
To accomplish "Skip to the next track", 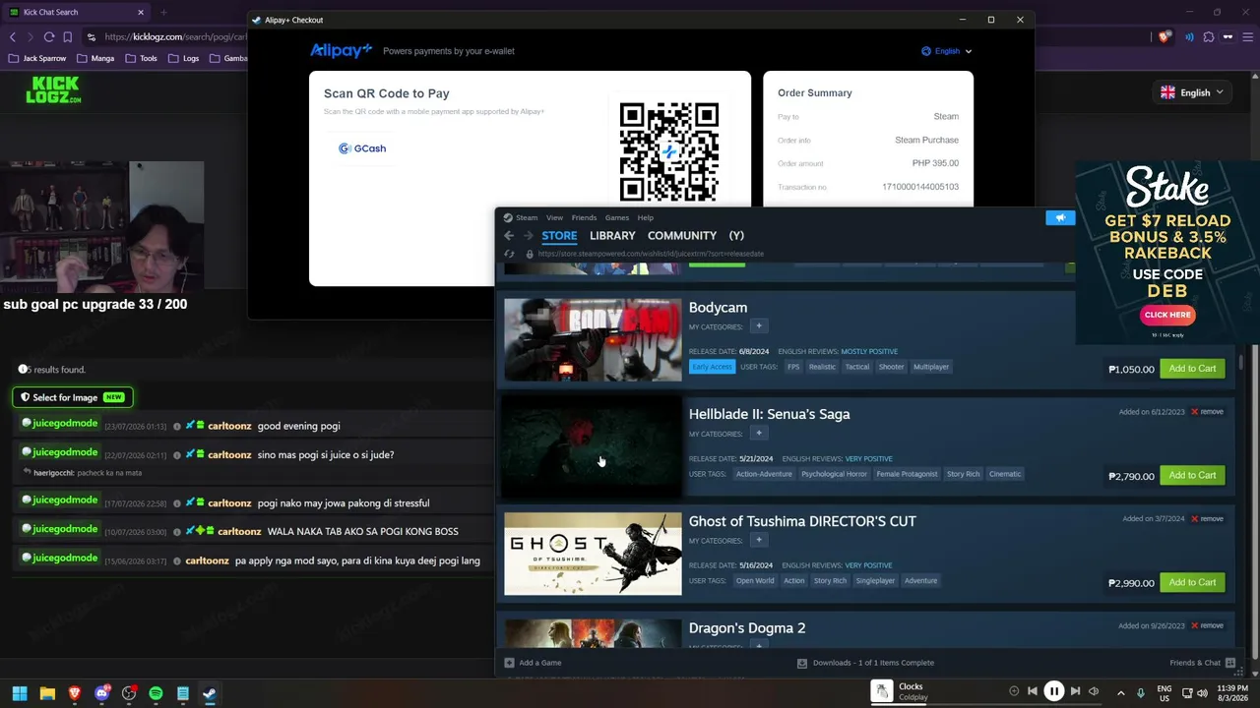I will (x=1075, y=691).
